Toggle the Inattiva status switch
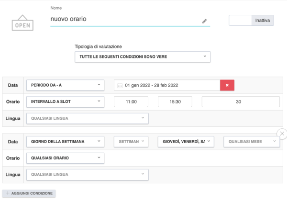 (x=251, y=20)
